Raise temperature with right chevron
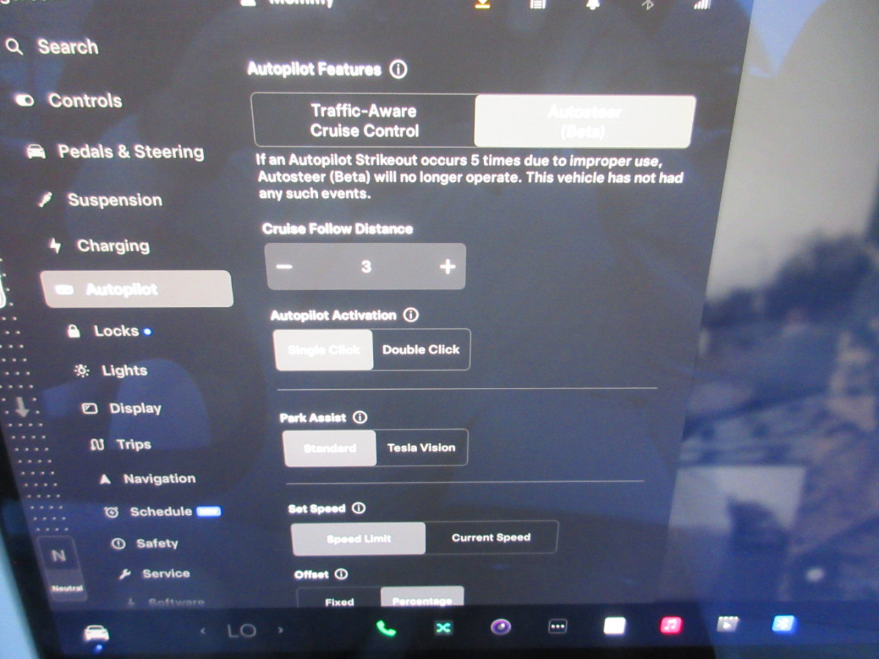Screen dimensions: 879x659 [281, 629]
